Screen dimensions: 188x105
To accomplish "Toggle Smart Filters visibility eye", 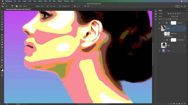I will [163, 34].
